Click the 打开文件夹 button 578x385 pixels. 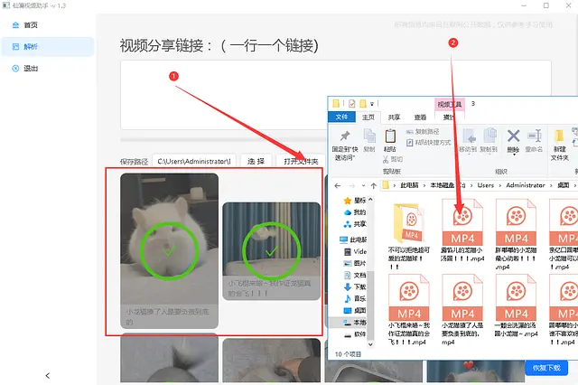[x=301, y=161]
